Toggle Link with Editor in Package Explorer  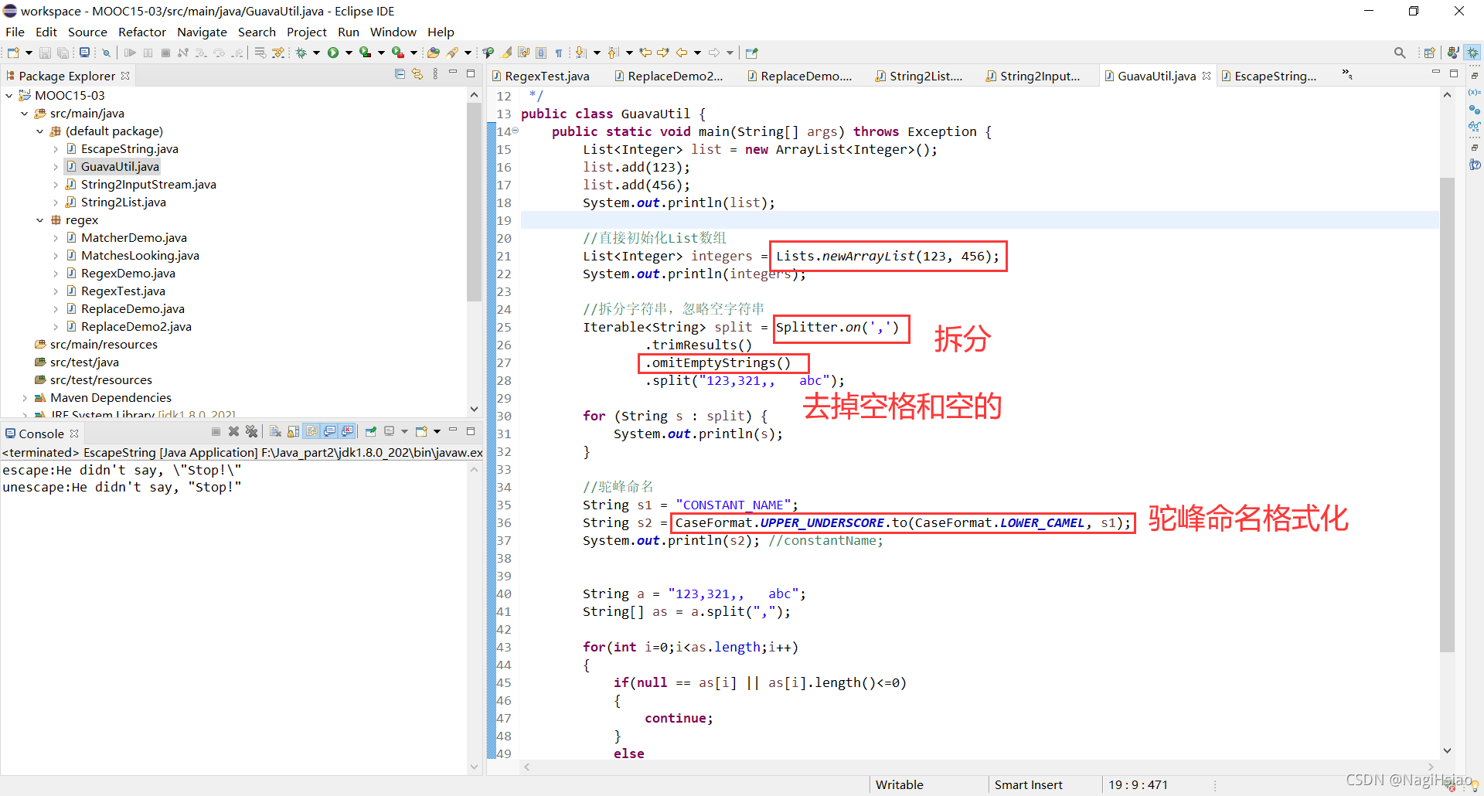(x=417, y=74)
